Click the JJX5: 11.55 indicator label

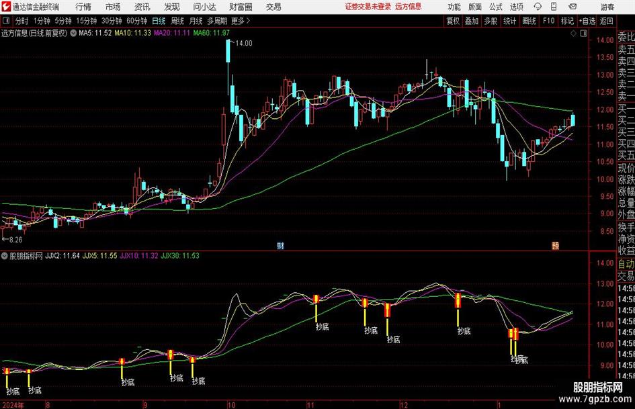pos(99,256)
